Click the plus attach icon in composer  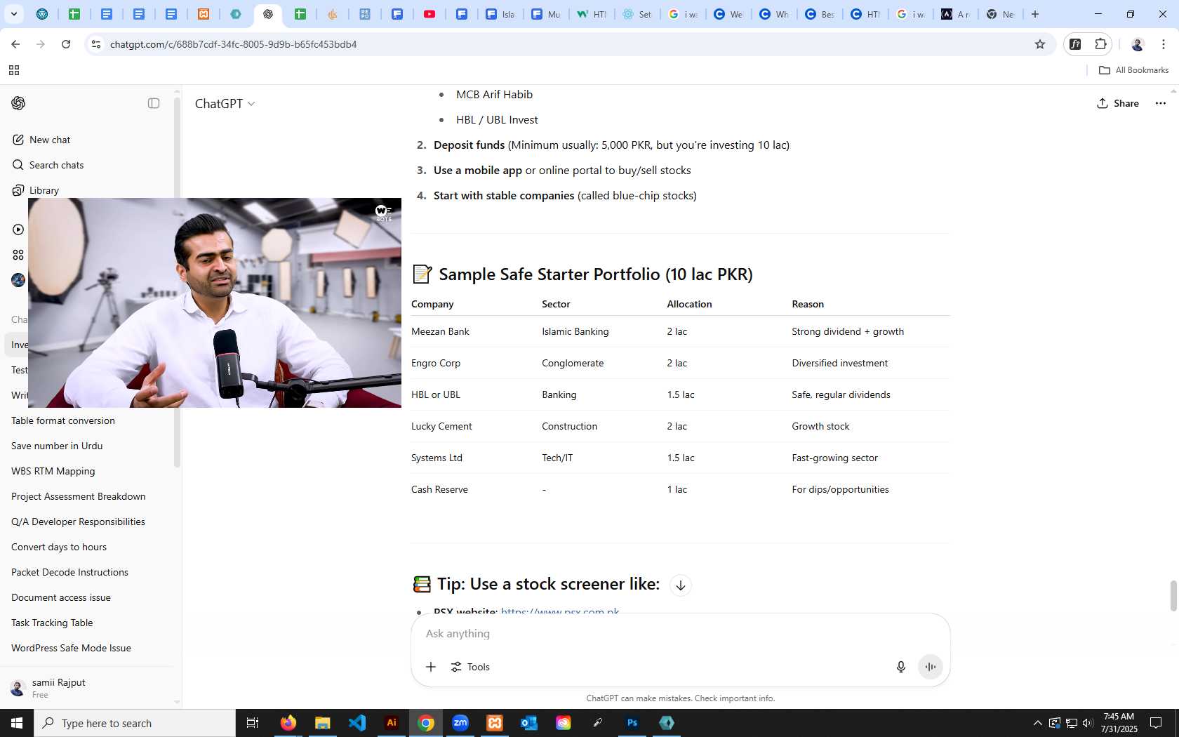(431, 667)
